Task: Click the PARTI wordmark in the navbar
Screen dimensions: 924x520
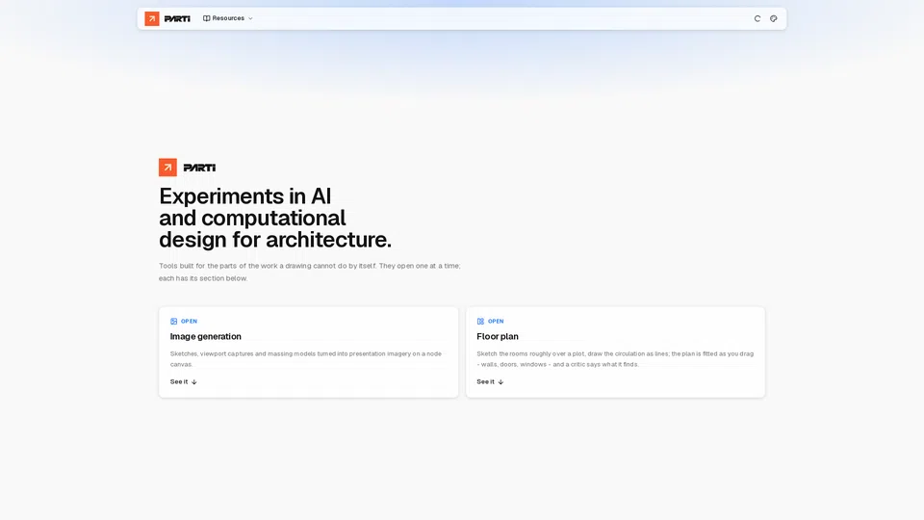Action: coord(177,19)
